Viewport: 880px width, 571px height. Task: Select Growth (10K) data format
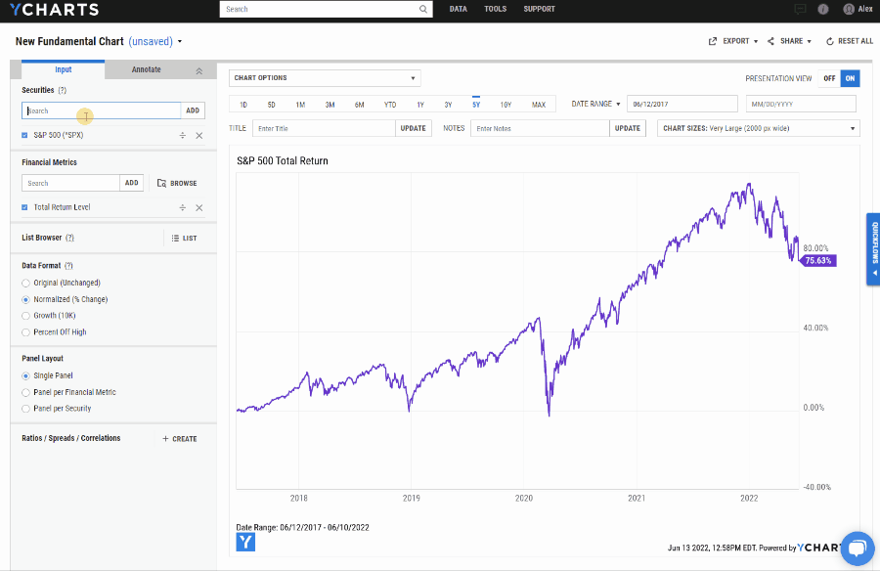pyautogui.click(x=25, y=316)
